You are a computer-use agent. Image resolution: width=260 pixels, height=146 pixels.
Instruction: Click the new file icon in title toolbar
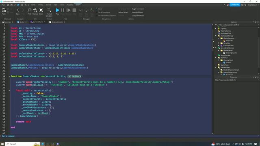(x=8, y=5)
